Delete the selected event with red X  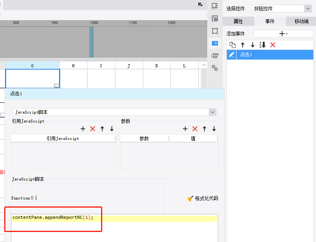pos(273,45)
